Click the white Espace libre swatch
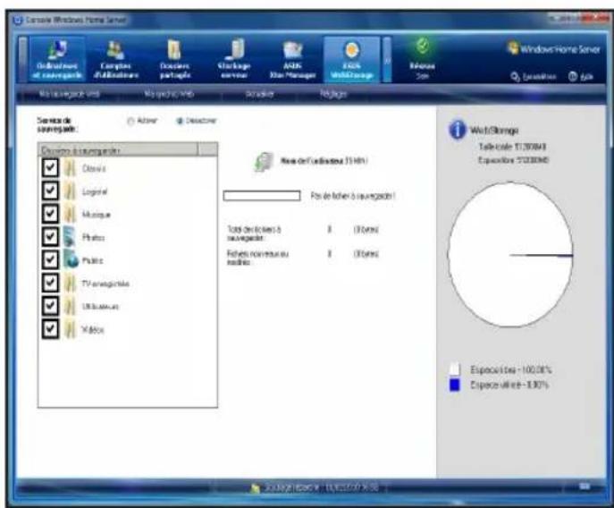614x508 pixels. (455, 369)
